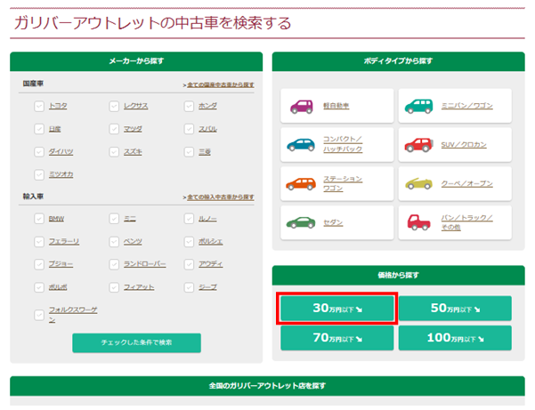Check the スバル checkbox

[189, 129]
